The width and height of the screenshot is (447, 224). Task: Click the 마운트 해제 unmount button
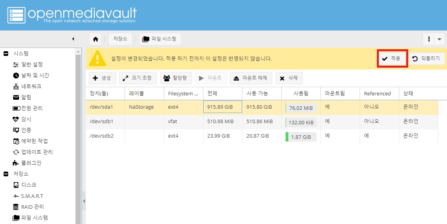coord(251,78)
